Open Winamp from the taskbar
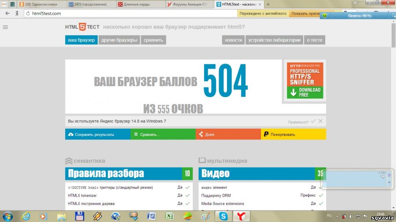 (98, 216)
